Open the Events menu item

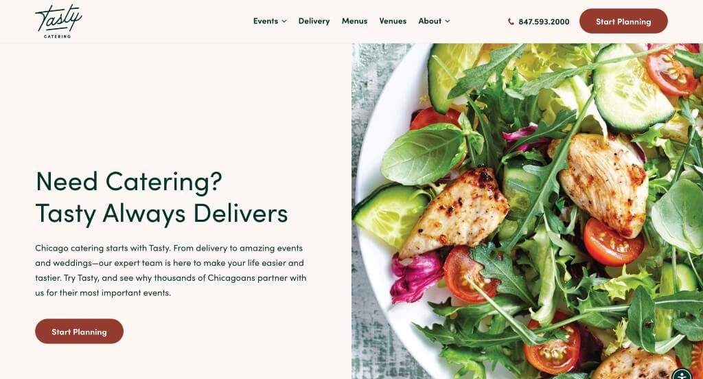pos(266,21)
